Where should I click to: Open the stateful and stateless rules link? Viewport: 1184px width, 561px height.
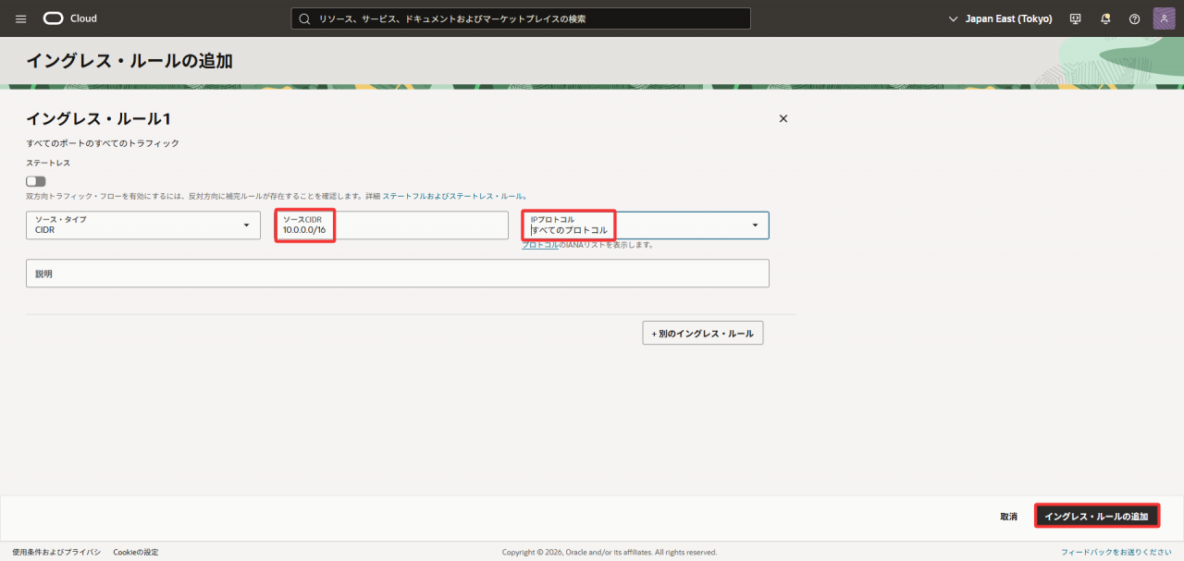coord(454,196)
